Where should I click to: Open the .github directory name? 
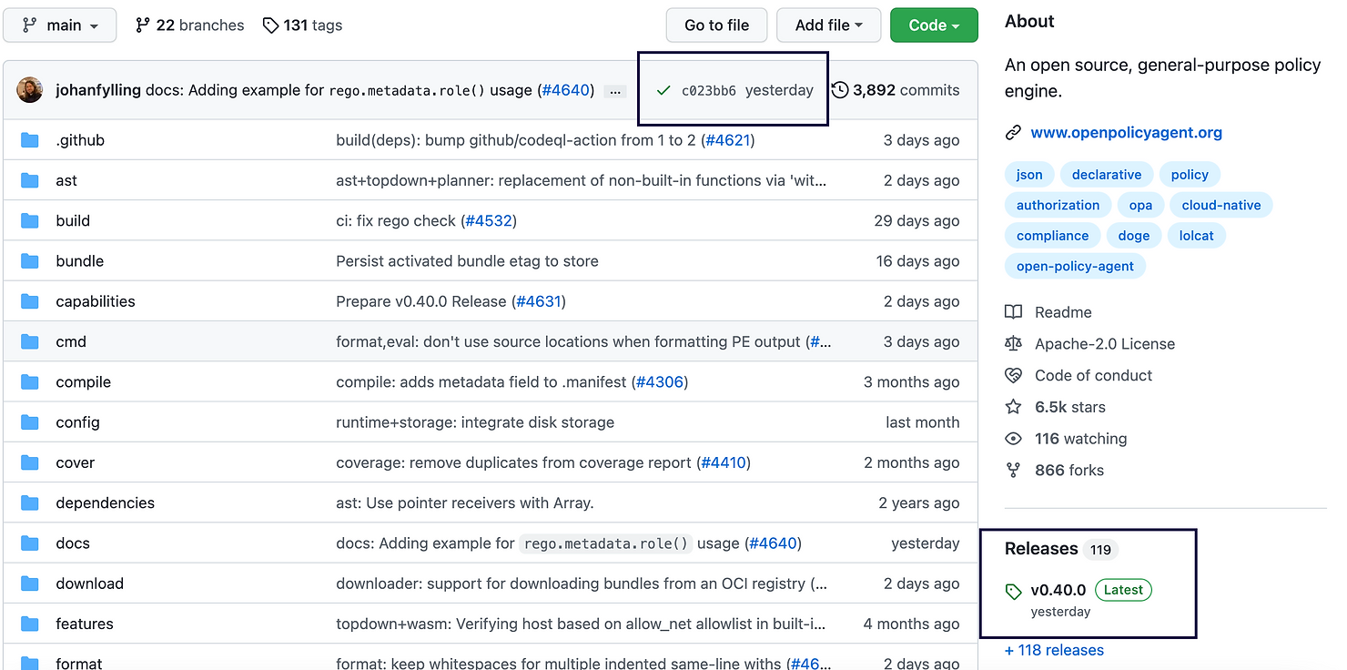(80, 140)
